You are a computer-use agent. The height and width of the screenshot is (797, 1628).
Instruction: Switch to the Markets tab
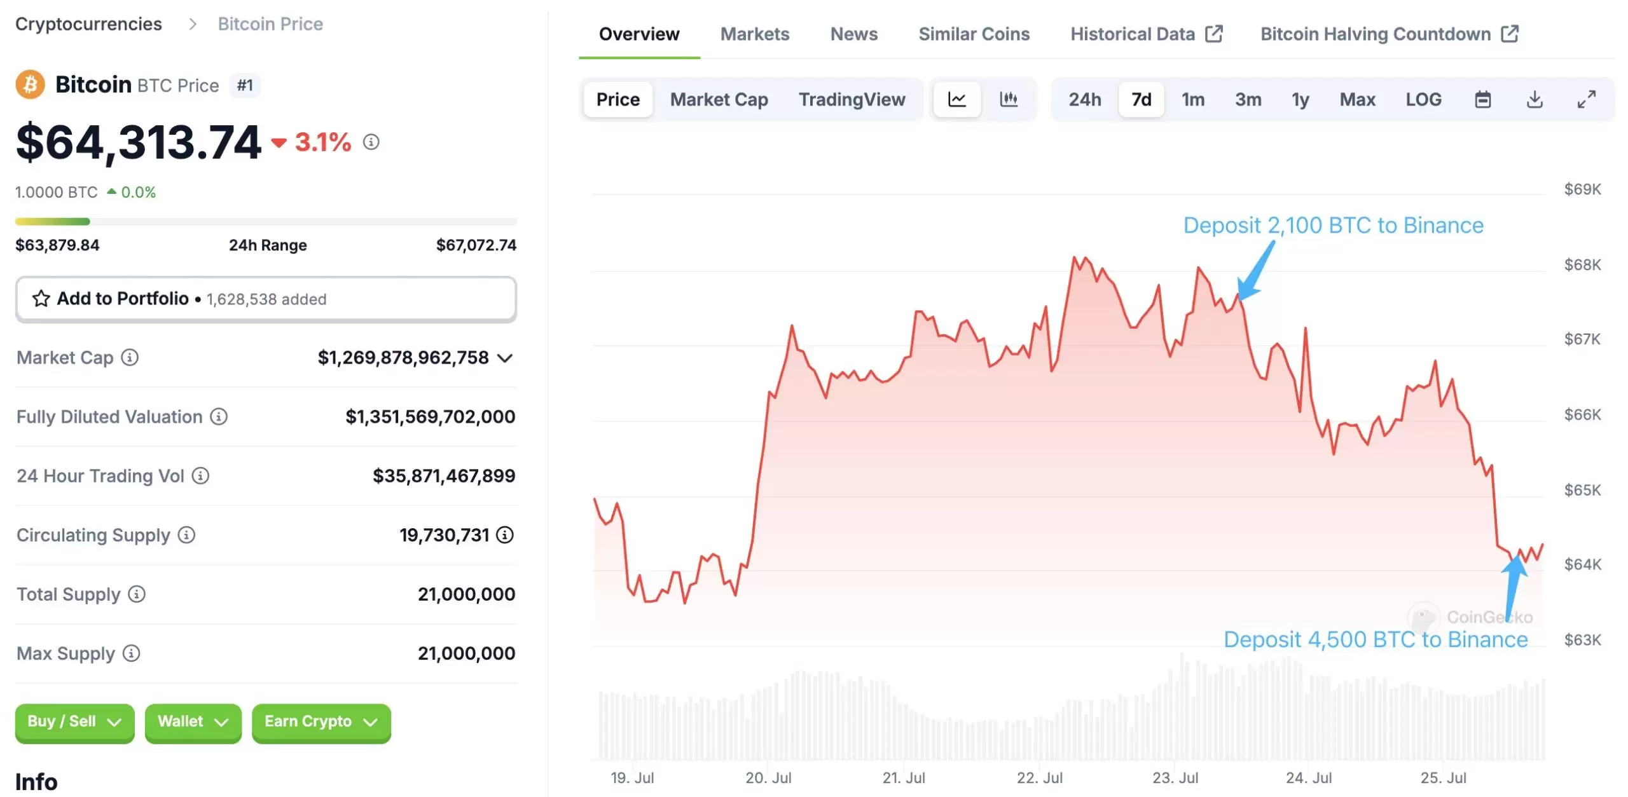tap(754, 34)
